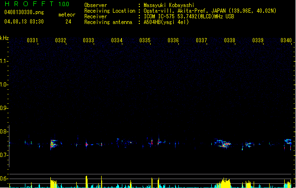Click the large meteor echo near 0338
Viewport: 296px width, 188px height.
point(223,143)
